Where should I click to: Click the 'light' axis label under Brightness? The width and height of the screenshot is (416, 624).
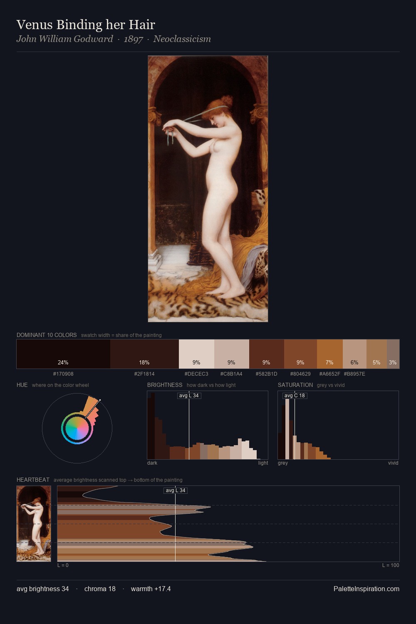[x=263, y=463]
